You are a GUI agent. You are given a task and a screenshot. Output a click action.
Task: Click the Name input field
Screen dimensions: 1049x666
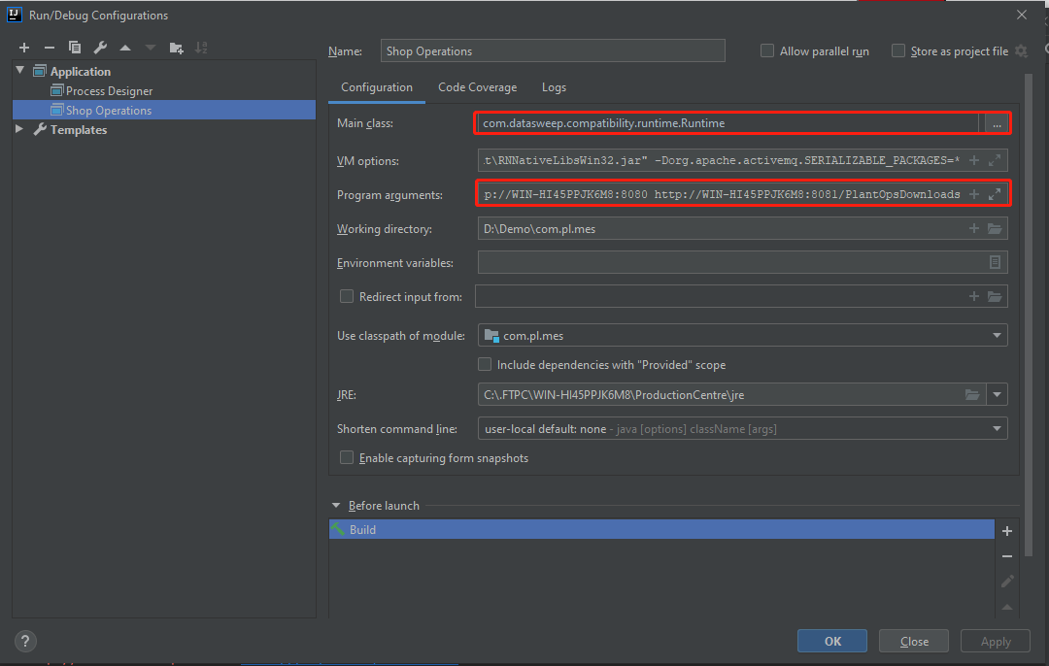553,50
